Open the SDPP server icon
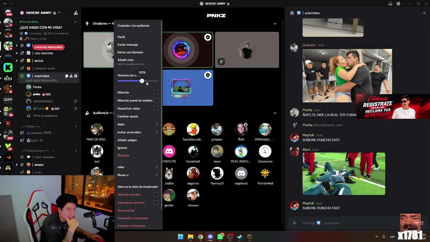This screenshot has height=242, width=430. click(8, 99)
